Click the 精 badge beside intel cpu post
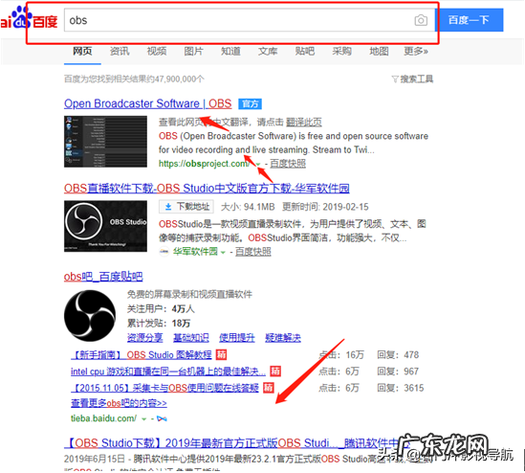 click(x=275, y=372)
